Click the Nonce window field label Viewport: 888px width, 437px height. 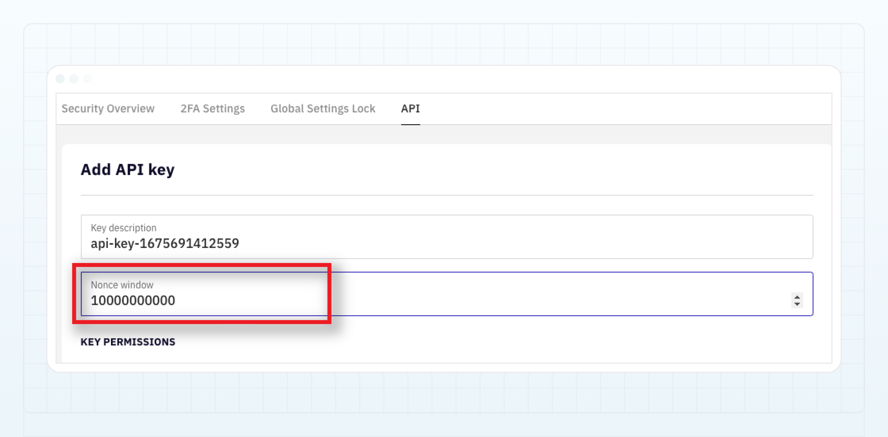pos(122,285)
